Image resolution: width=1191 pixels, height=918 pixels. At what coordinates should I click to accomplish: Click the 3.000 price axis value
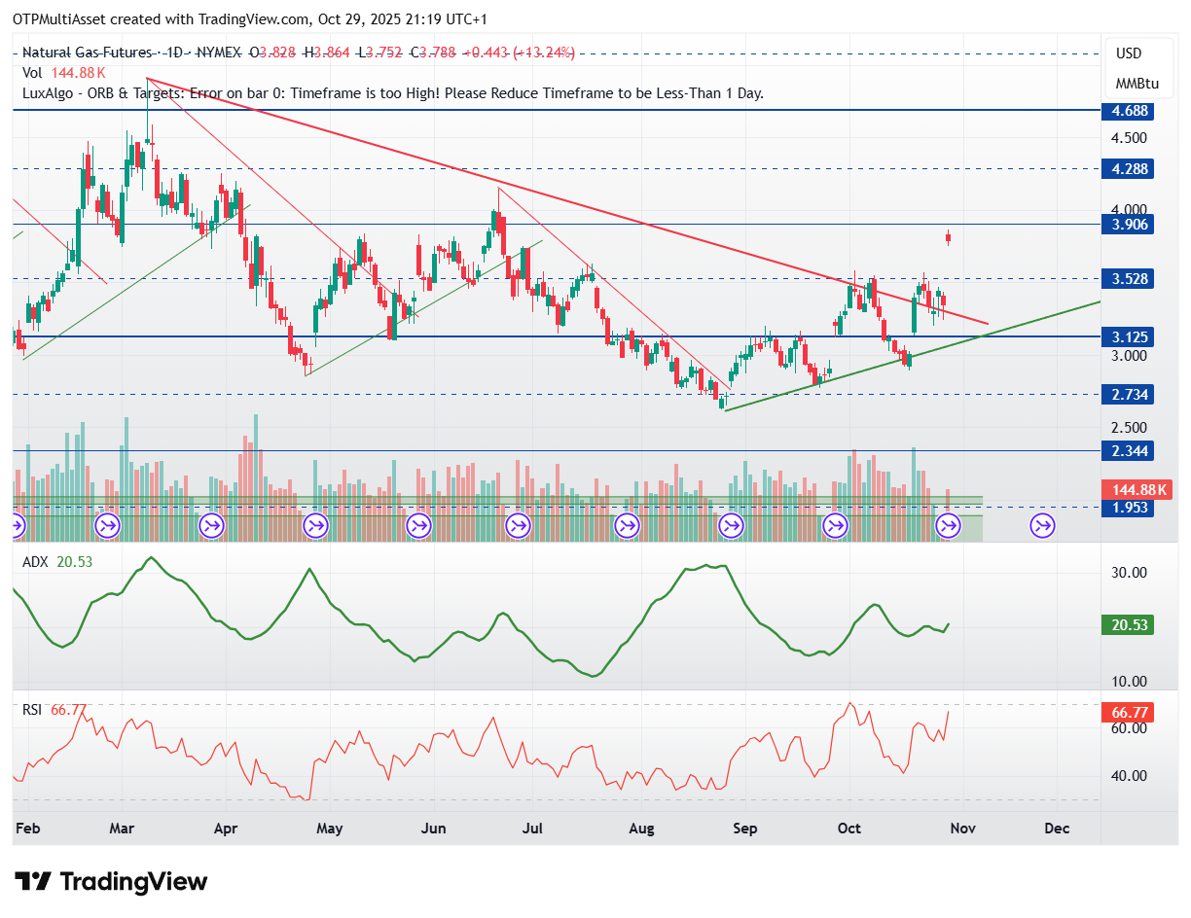point(1129,356)
